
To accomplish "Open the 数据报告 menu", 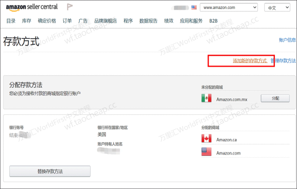I will (148, 21).
